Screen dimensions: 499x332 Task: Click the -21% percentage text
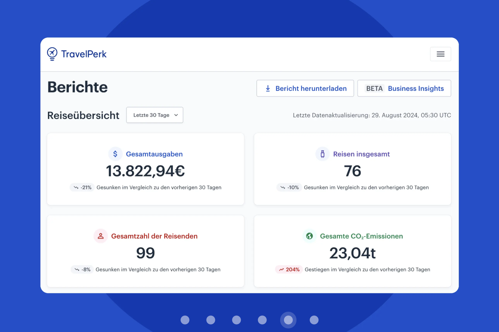coord(86,188)
